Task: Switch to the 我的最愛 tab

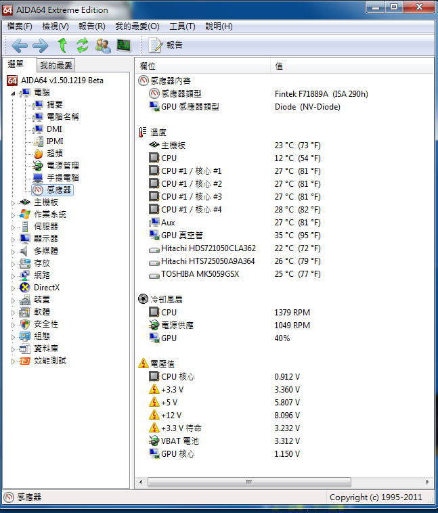Action: (56, 66)
